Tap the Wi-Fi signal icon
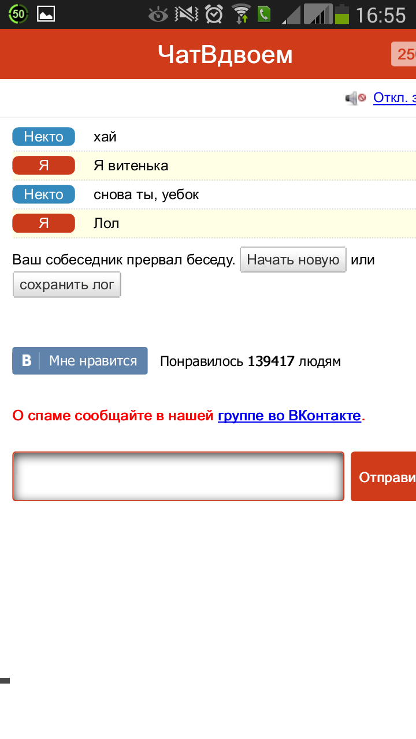 [240, 14]
